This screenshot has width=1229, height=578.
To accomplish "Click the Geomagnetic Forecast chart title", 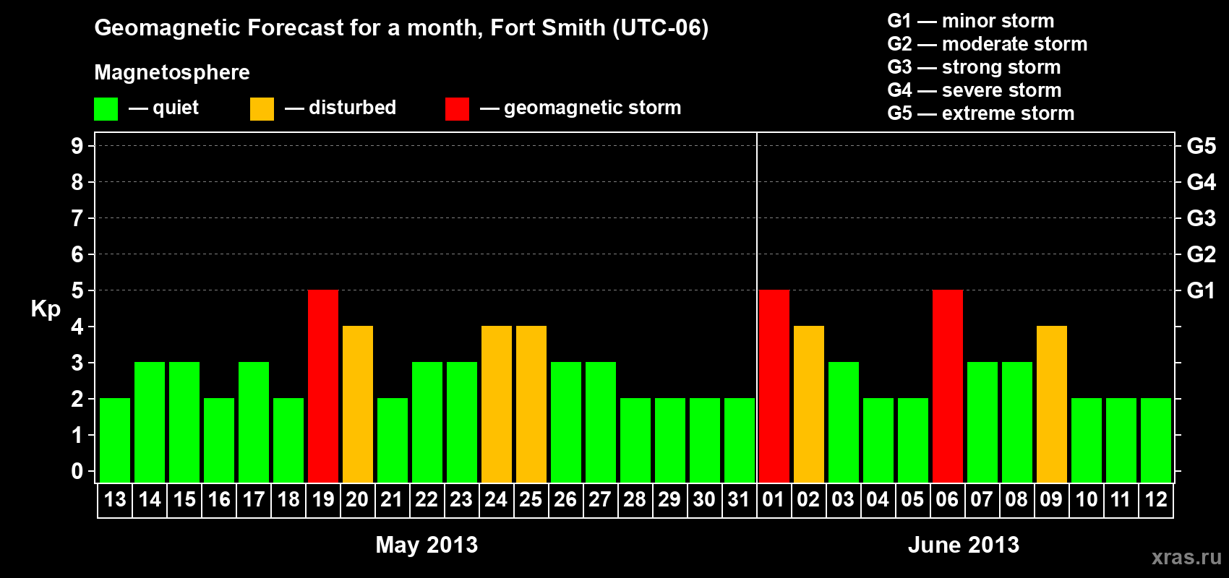I will 401,28.
